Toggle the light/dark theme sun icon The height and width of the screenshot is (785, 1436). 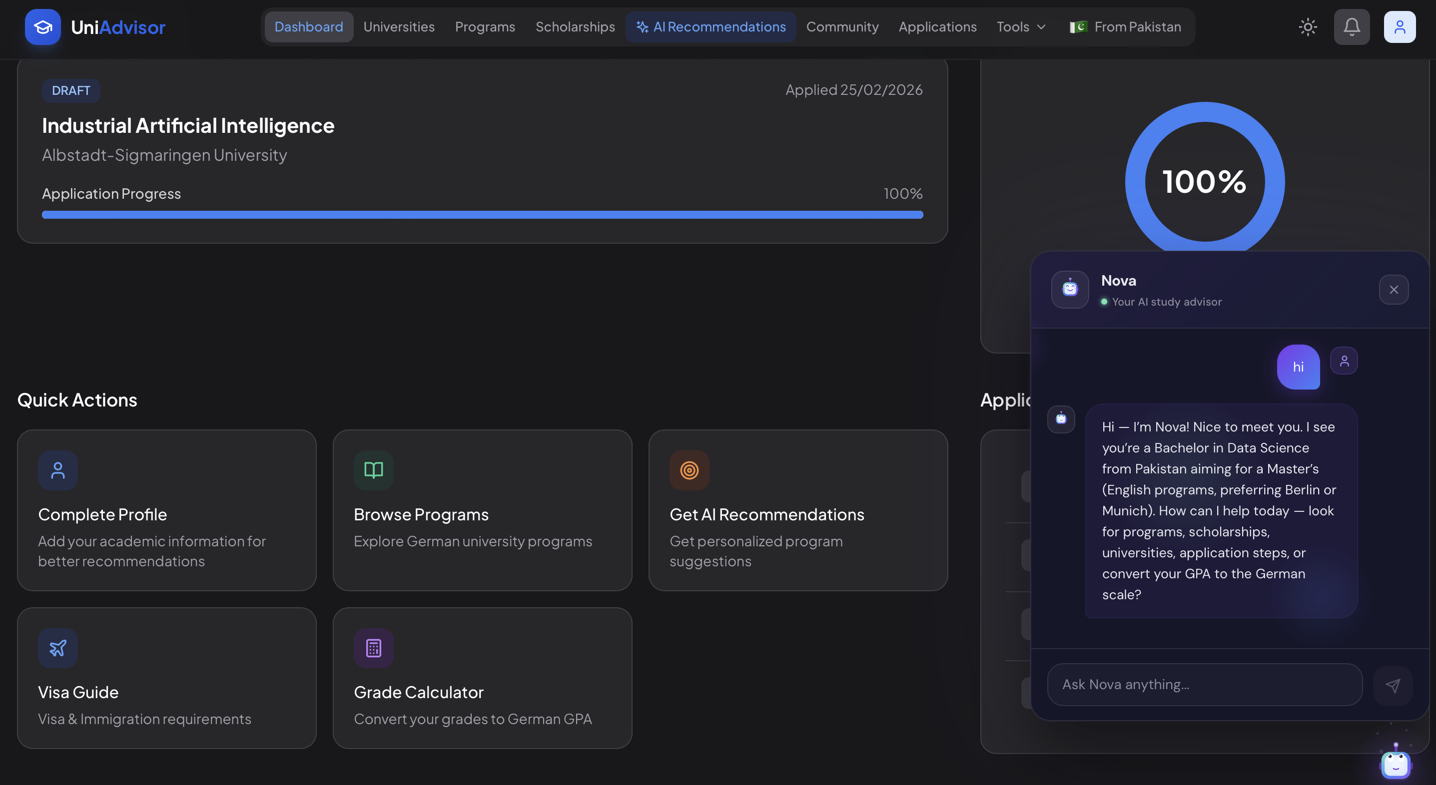pyautogui.click(x=1307, y=27)
